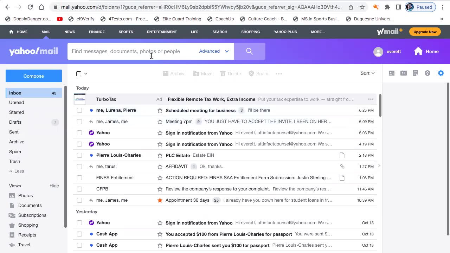
Task: Open the select-all dropdown arrow
Action: coord(86,74)
